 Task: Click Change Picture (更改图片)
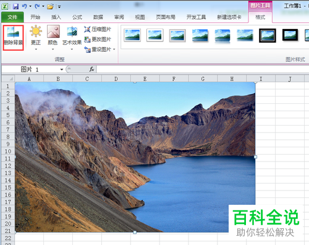tap(98, 39)
